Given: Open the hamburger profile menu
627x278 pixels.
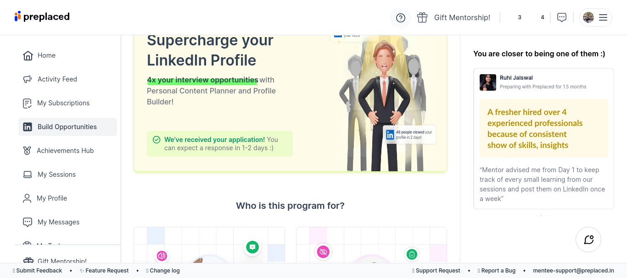Looking at the screenshot, I should click(603, 17).
